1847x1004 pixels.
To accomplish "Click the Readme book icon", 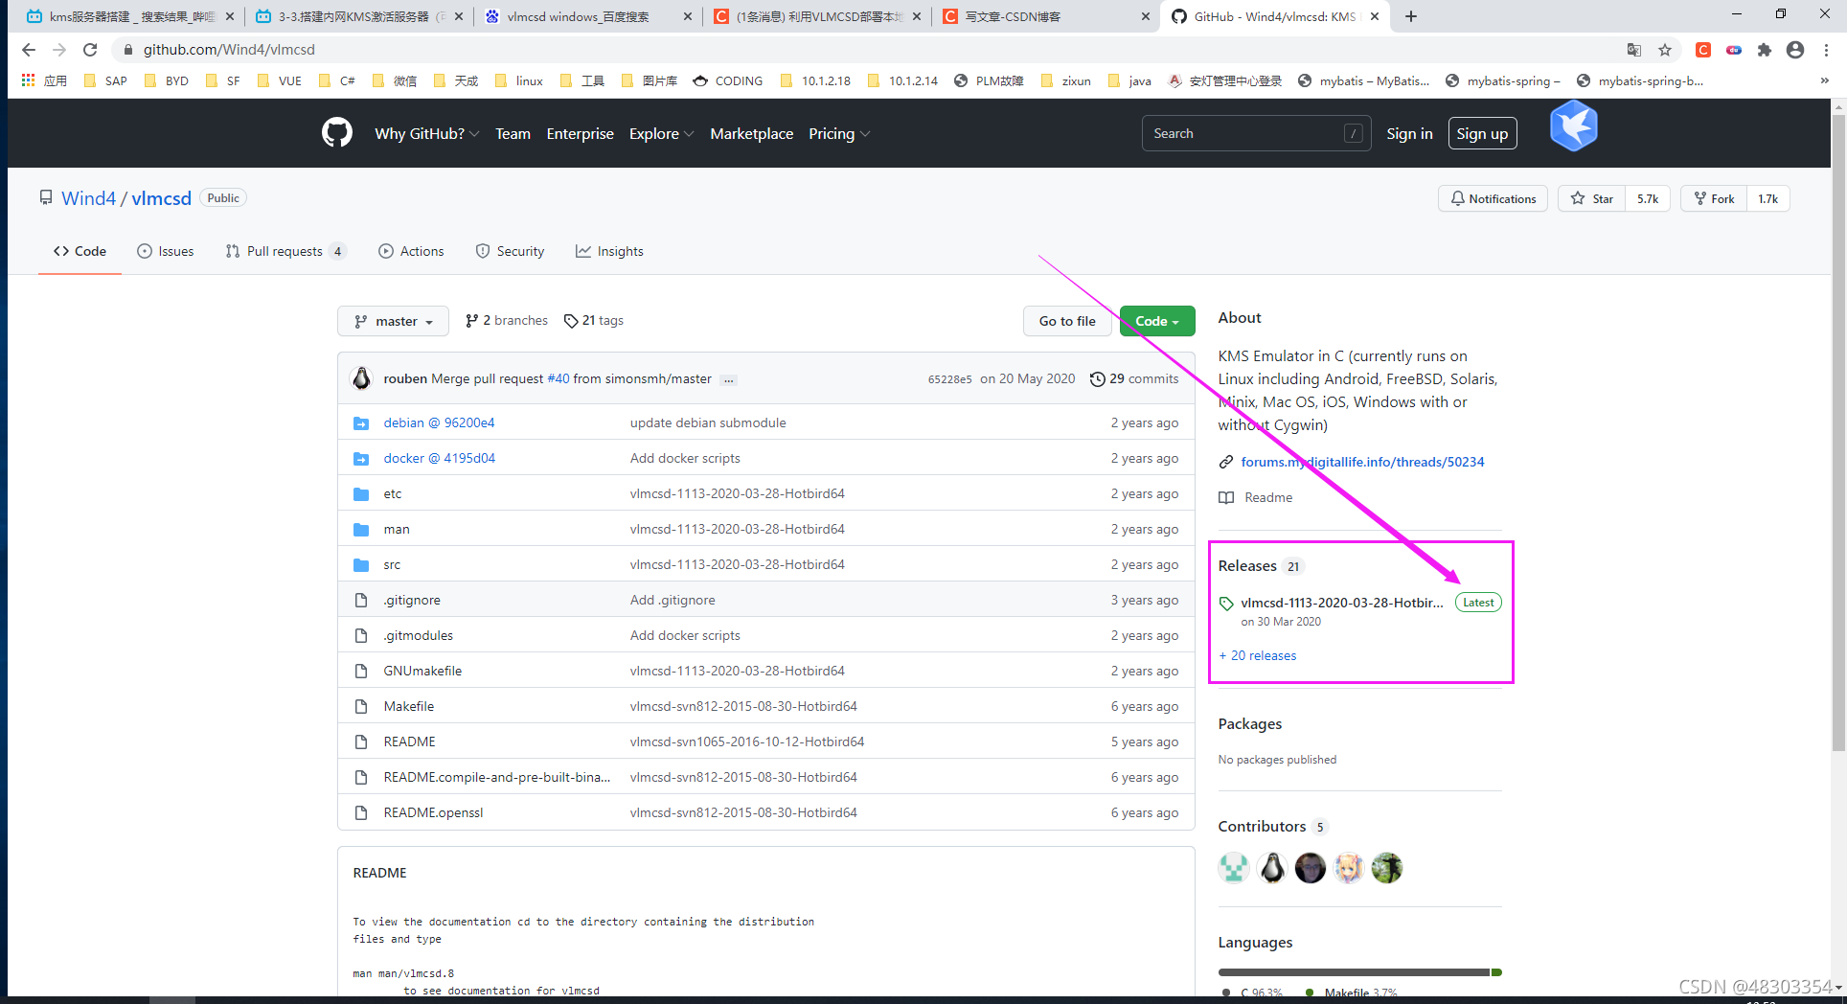I will 1226,497.
